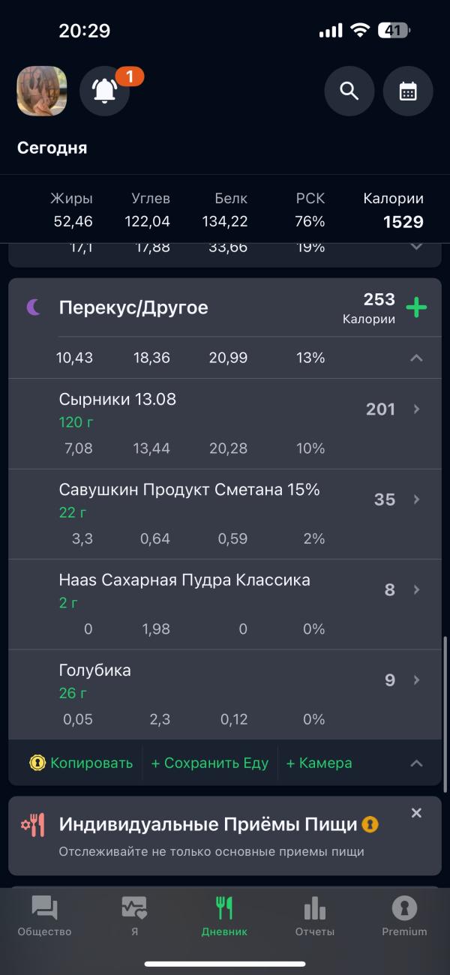
Task: Expand the previous meal section chevron
Action: tap(416, 247)
